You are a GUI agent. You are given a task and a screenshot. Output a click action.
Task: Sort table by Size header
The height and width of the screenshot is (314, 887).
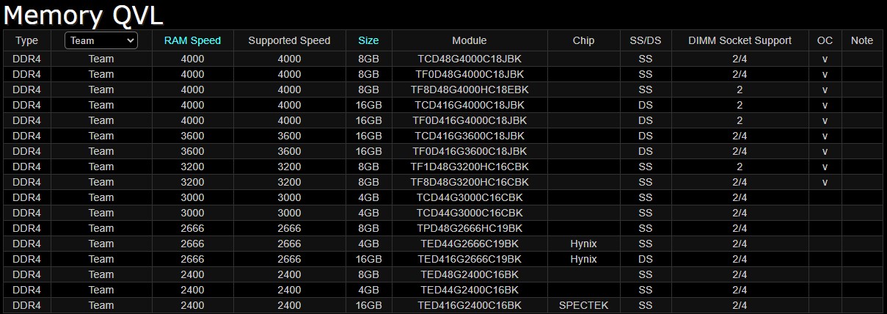coord(368,41)
